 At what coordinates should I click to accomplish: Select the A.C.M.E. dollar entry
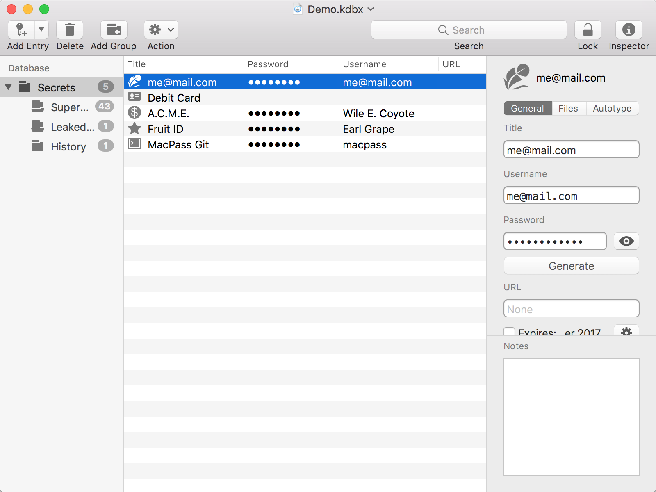tap(305, 113)
